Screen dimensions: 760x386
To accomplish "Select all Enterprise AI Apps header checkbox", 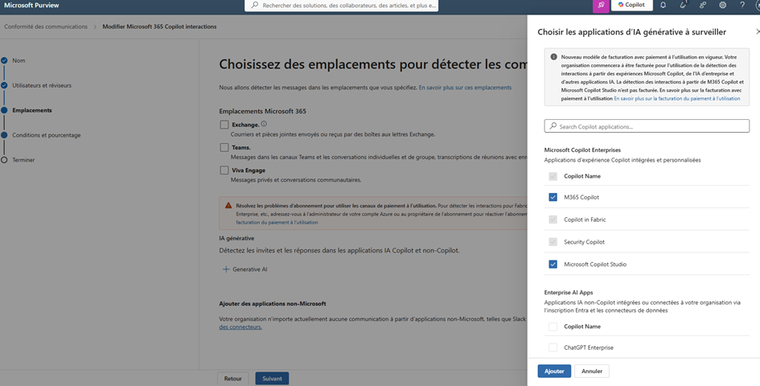I will 553,326.
